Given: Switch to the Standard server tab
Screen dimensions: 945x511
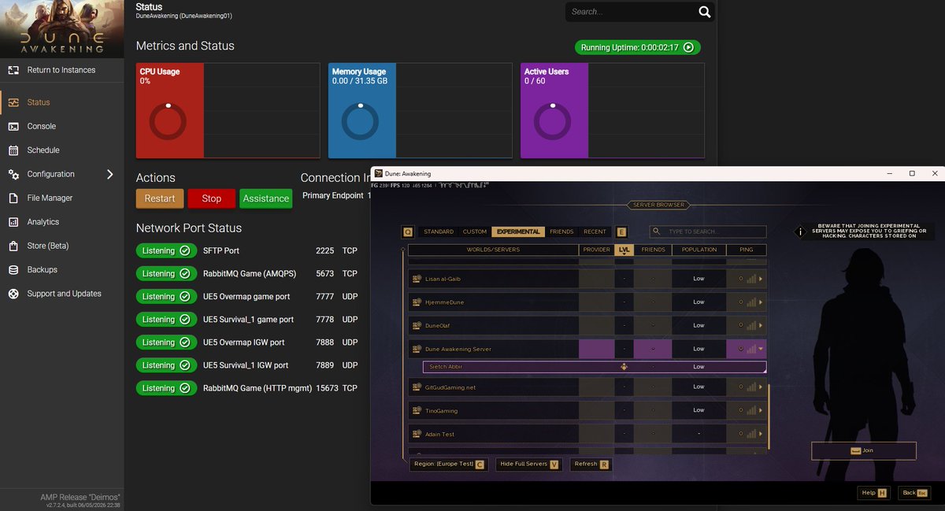Looking at the screenshot, I should tap(439, 231).
